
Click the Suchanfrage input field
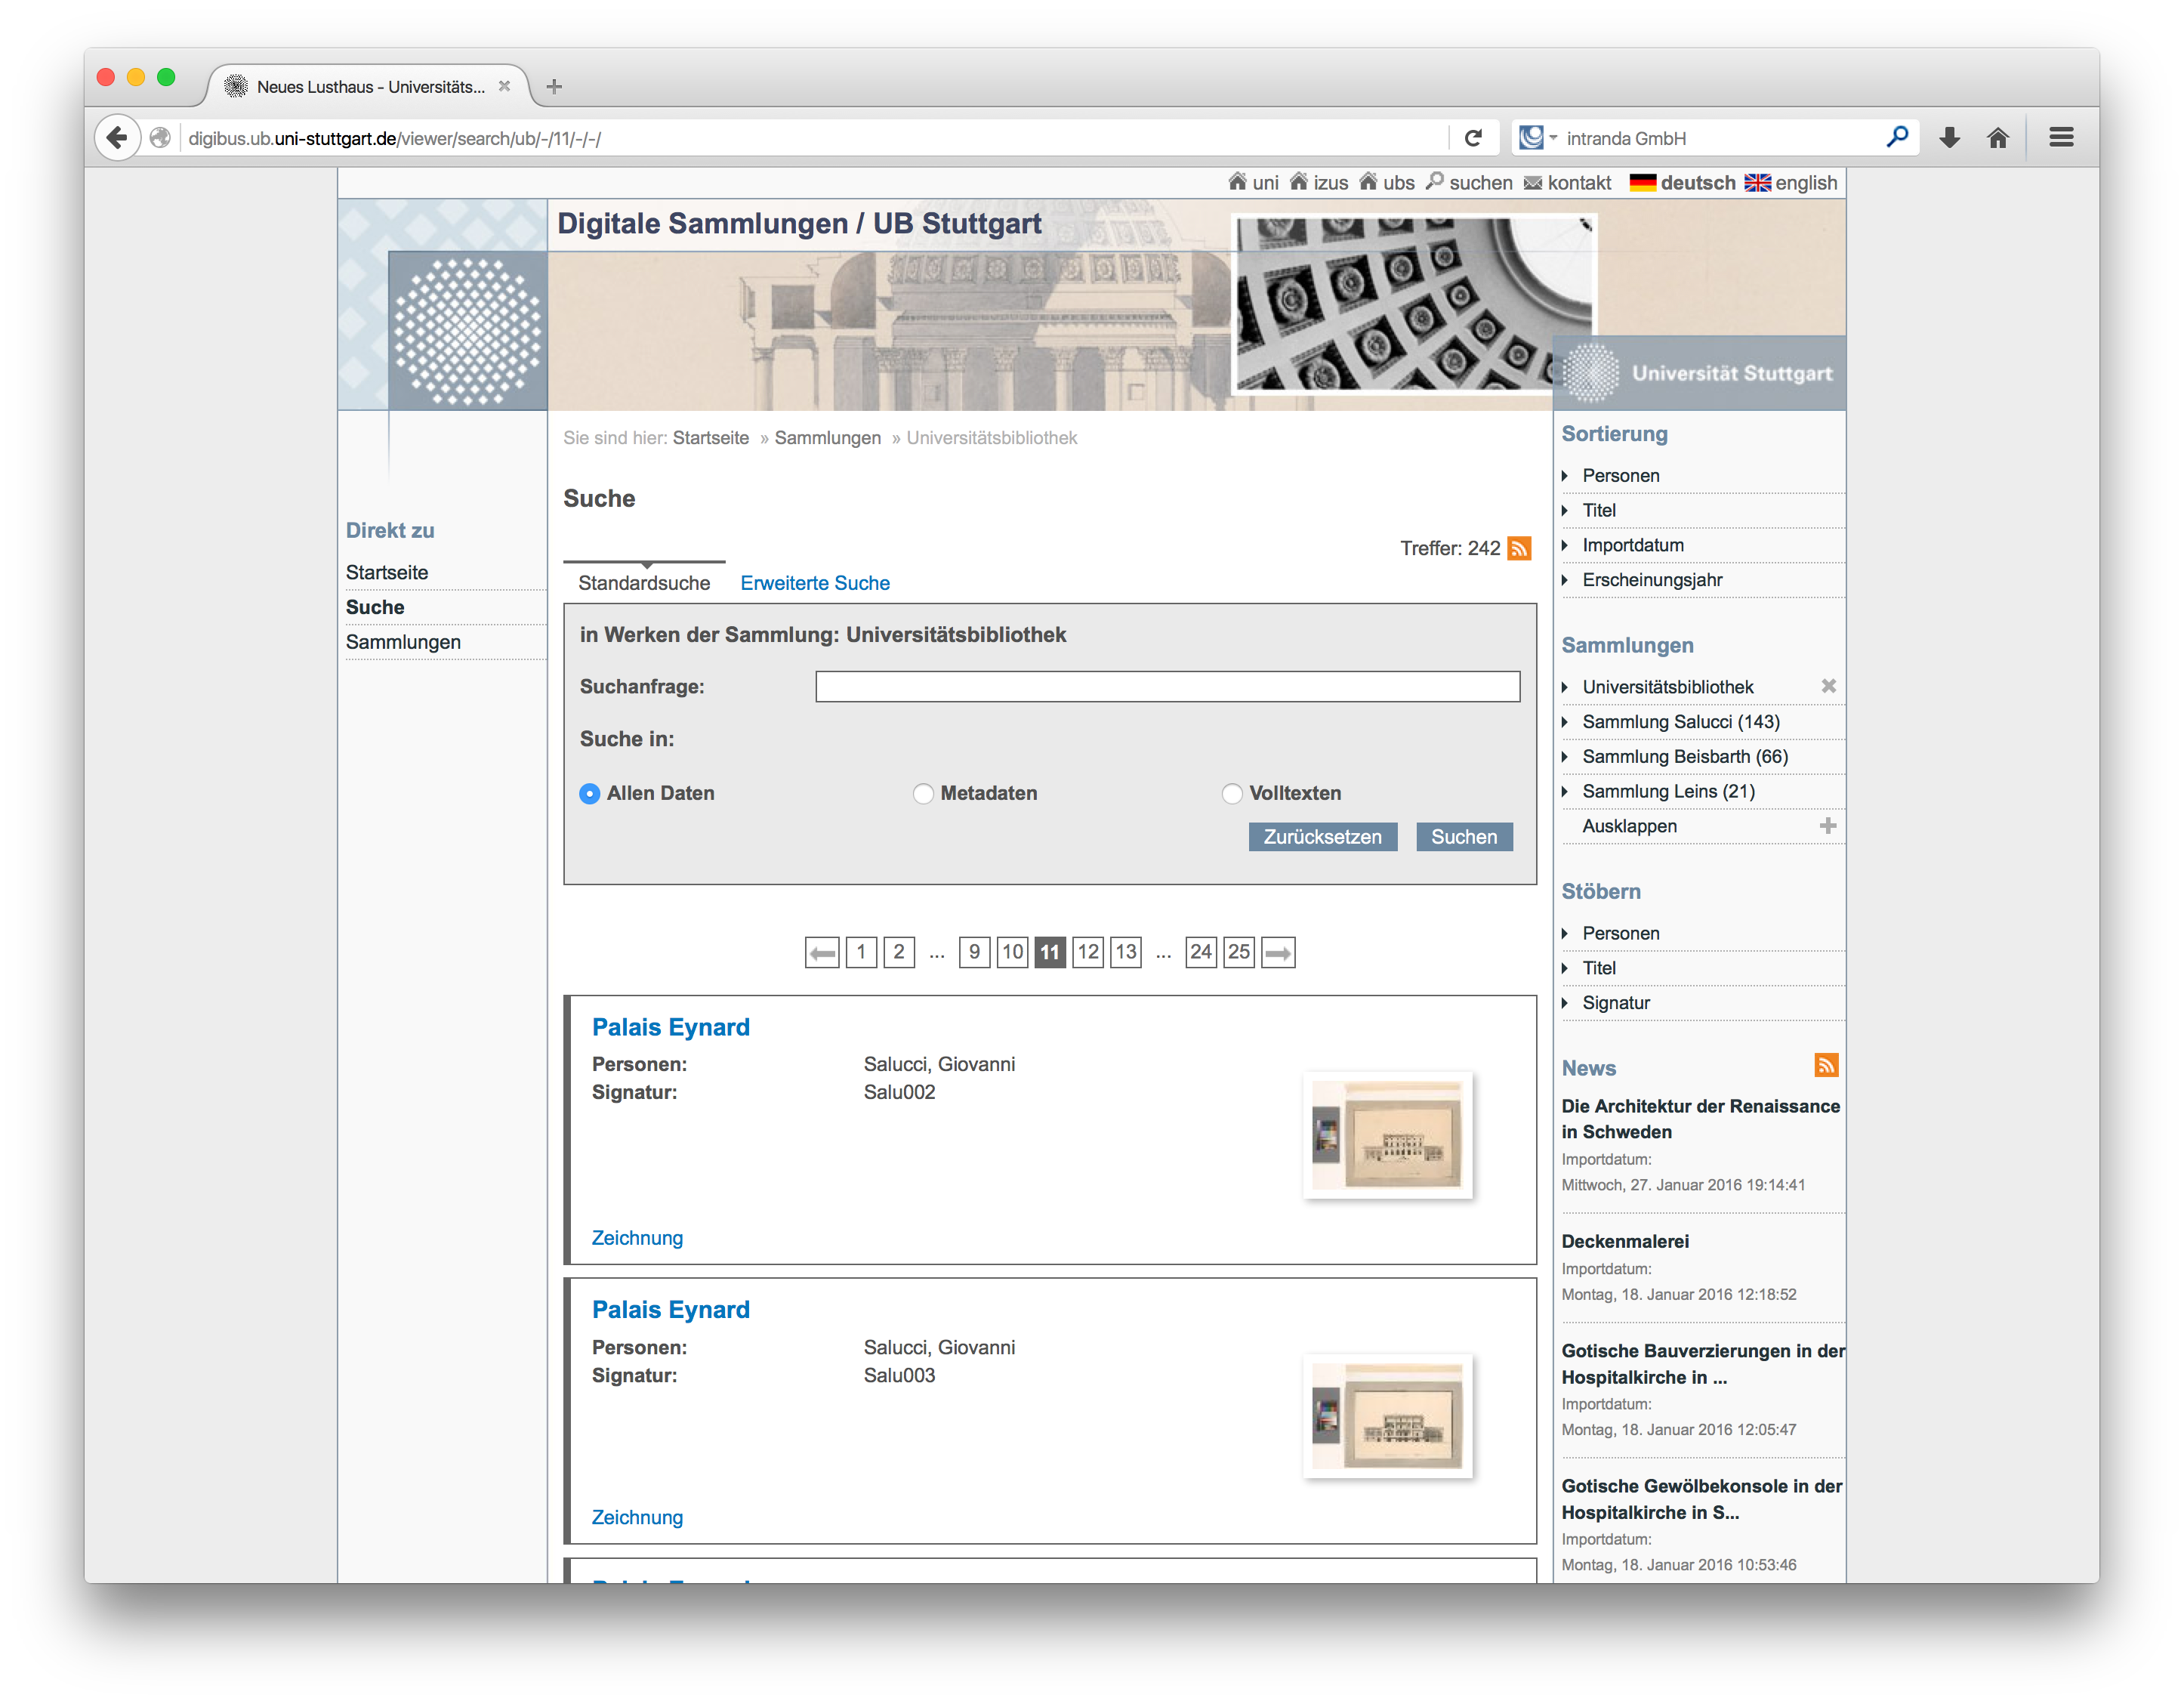[1168, 687]
